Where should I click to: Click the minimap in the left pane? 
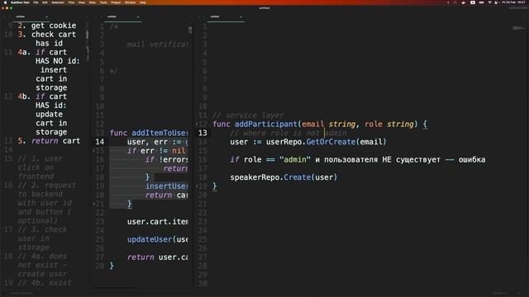[x=88, y=42]
